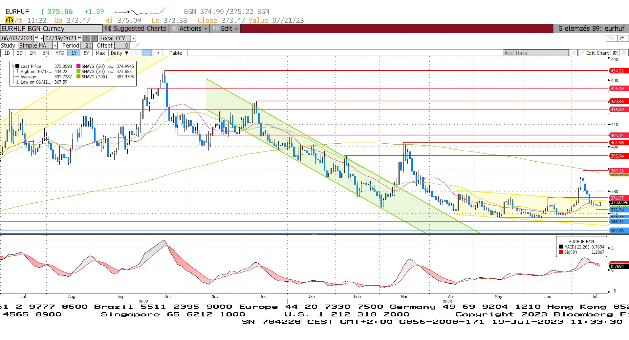This screenshot has width=629, height=340.
Task: Select the 6M range tab
Action: 46,53
